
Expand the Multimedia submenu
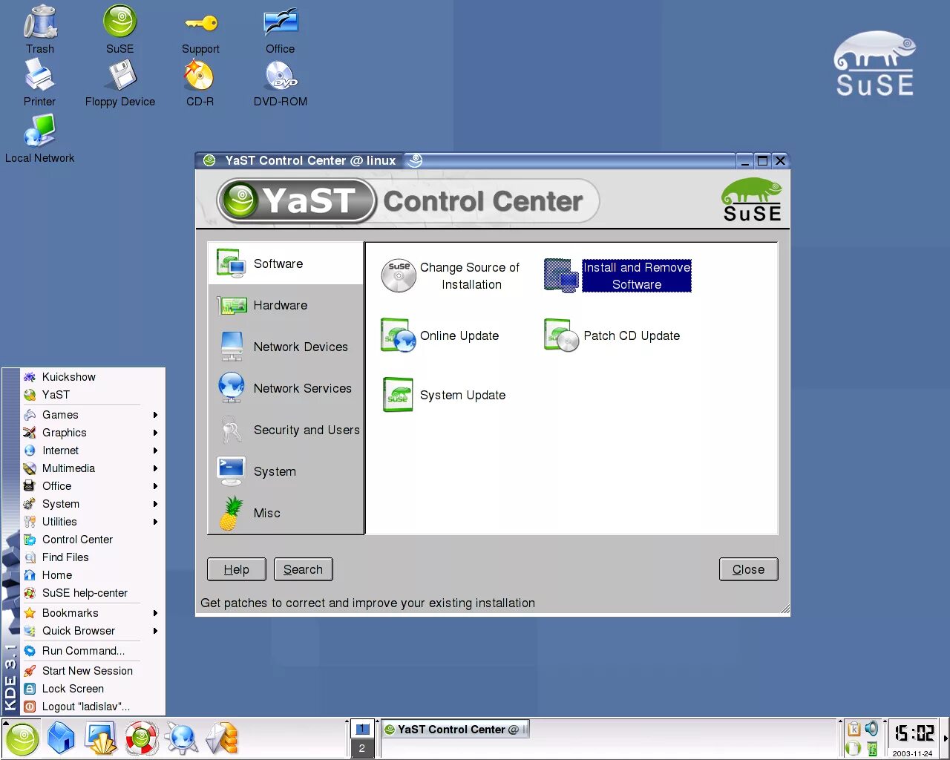tap(92, 468)
